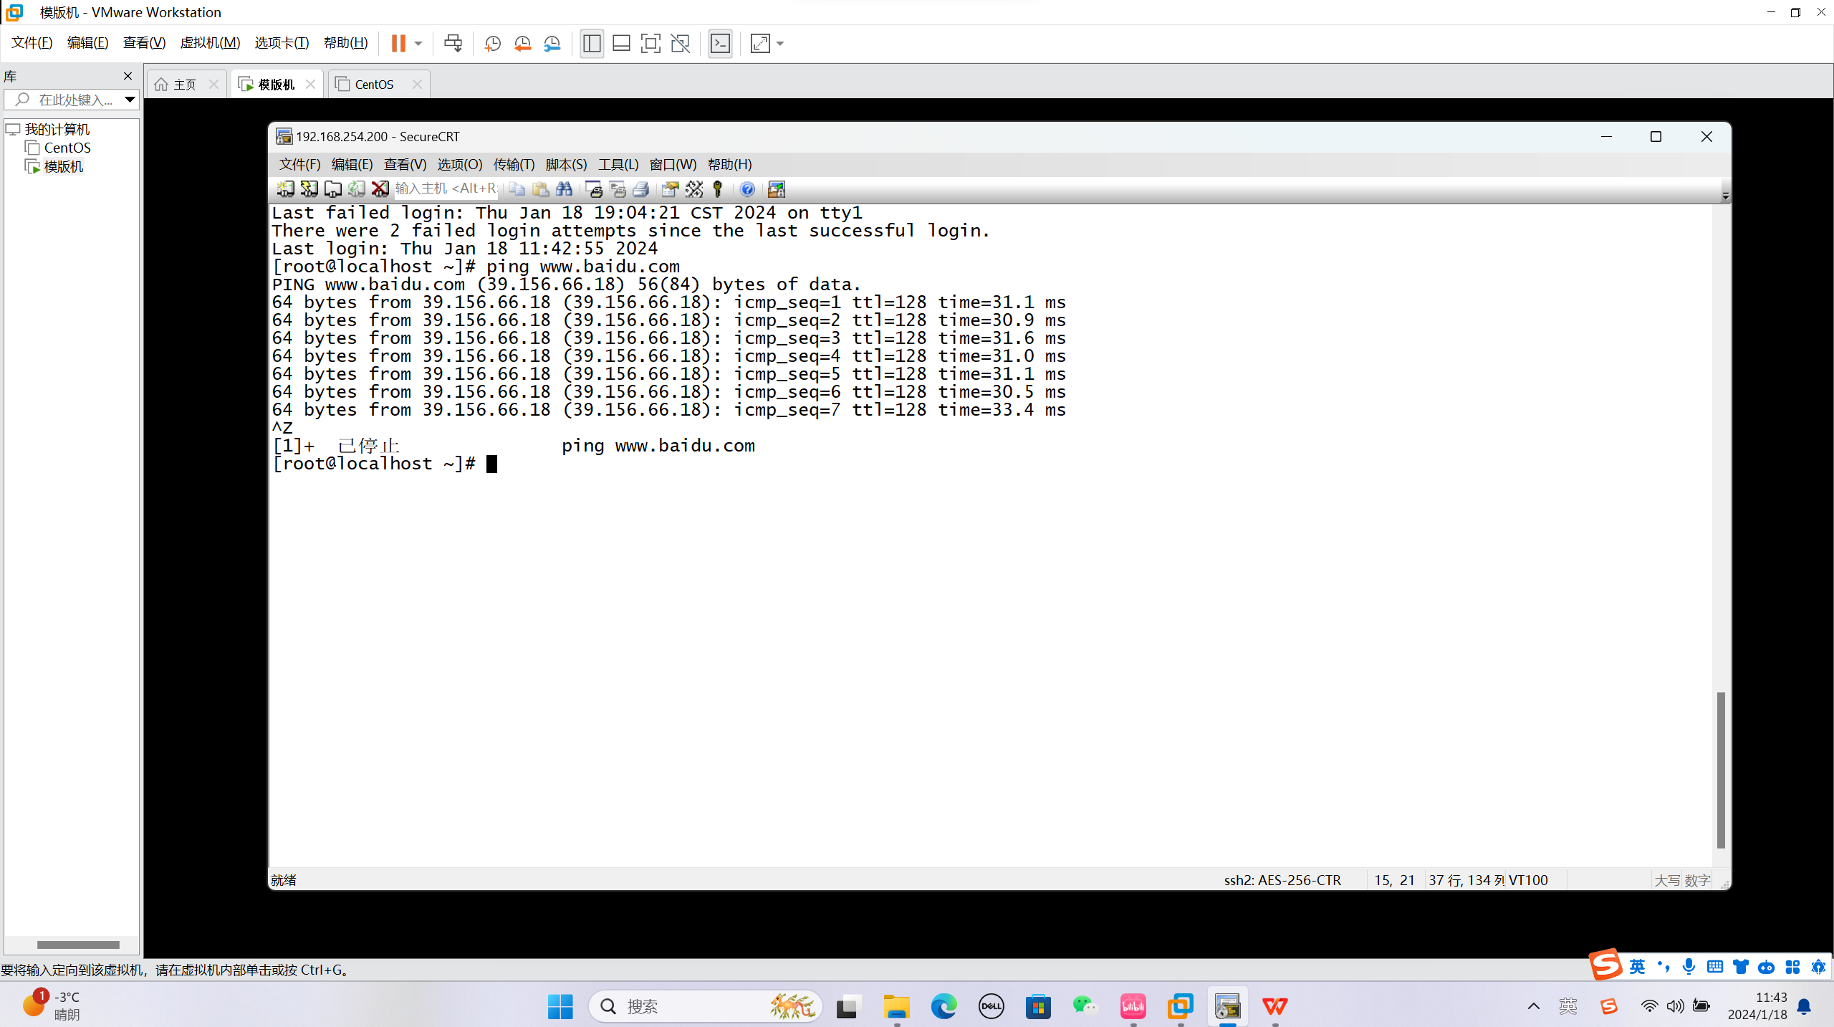This screenshot has width=1834, height=1027.
Task: Click SecureCRT Print Screen icon
Action: 594,188
